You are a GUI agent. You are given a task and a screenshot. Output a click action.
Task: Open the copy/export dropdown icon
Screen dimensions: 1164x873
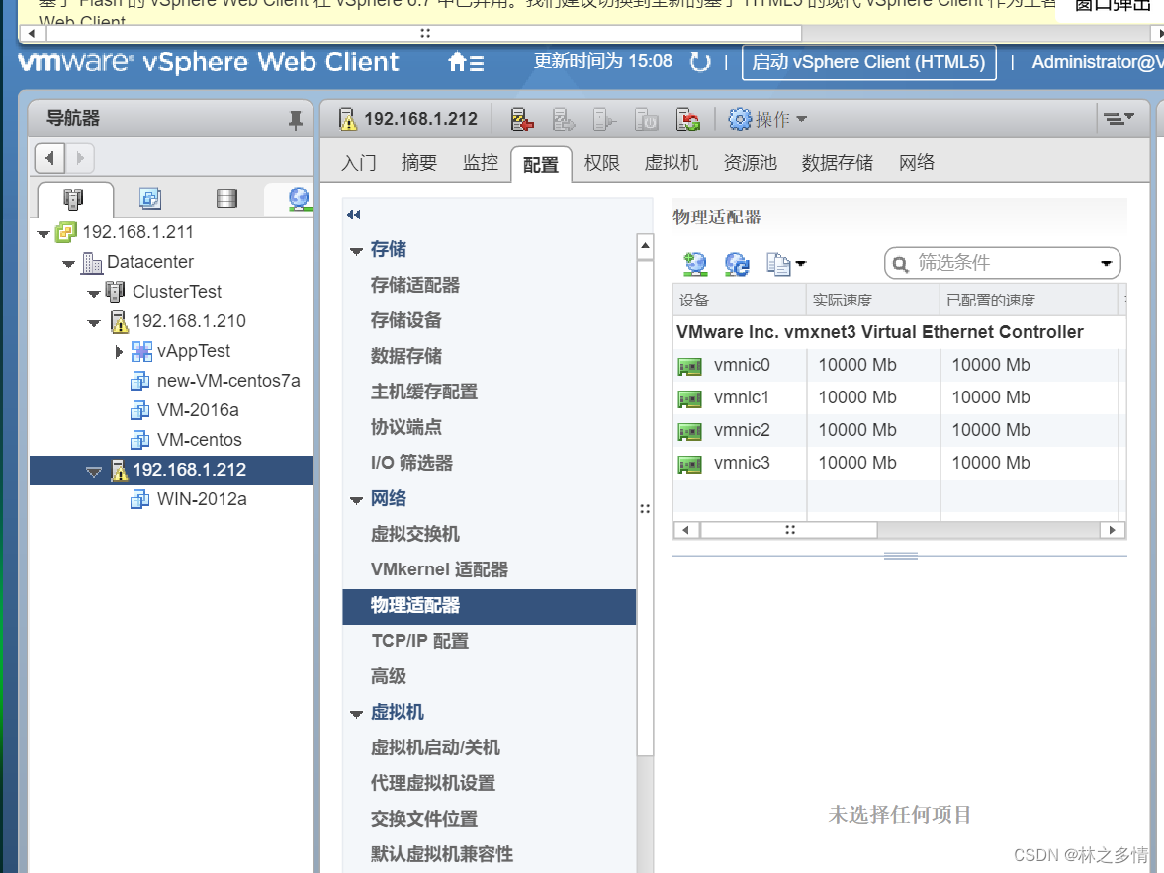coord(786,264)
